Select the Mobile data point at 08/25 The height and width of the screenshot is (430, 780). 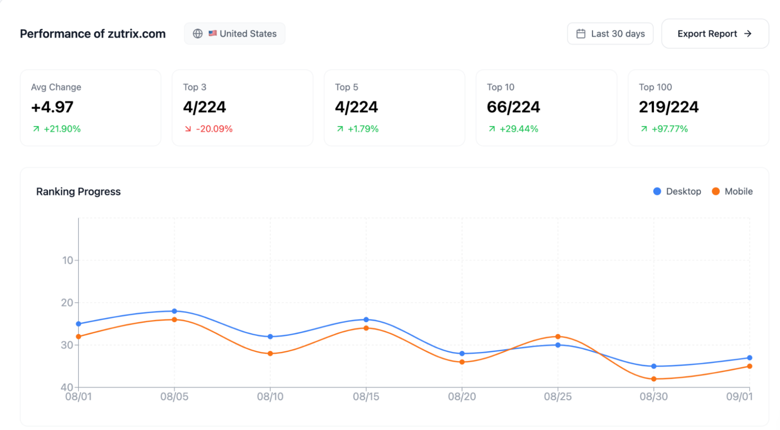[x=558, y=337]
